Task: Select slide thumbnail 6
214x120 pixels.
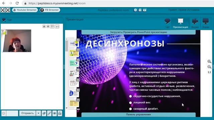Action: click(x=74, y=93)
